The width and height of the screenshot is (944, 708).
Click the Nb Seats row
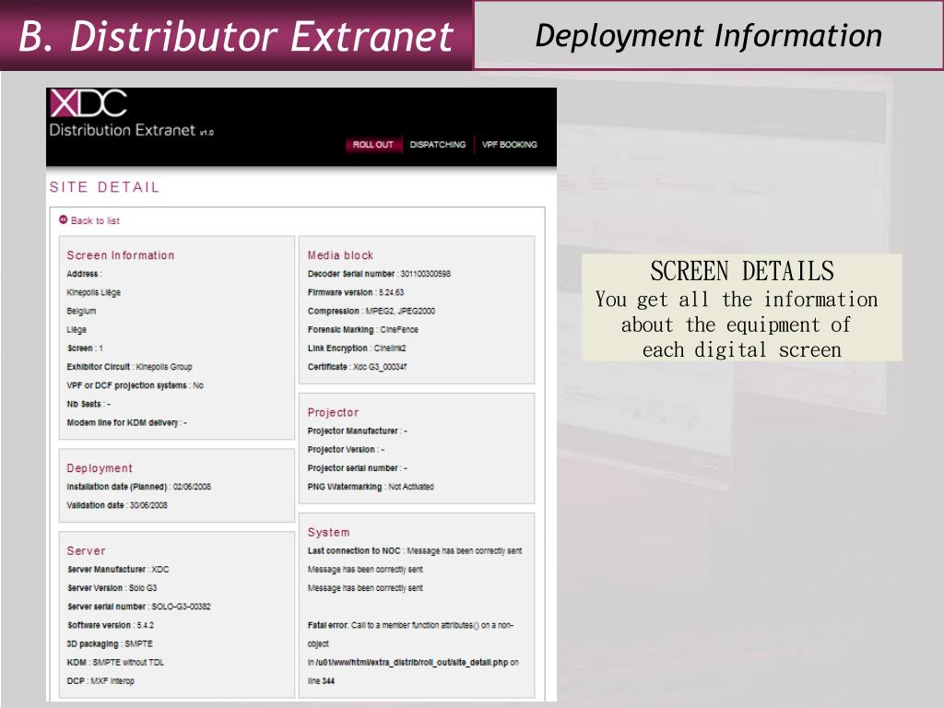pos(88,404)
